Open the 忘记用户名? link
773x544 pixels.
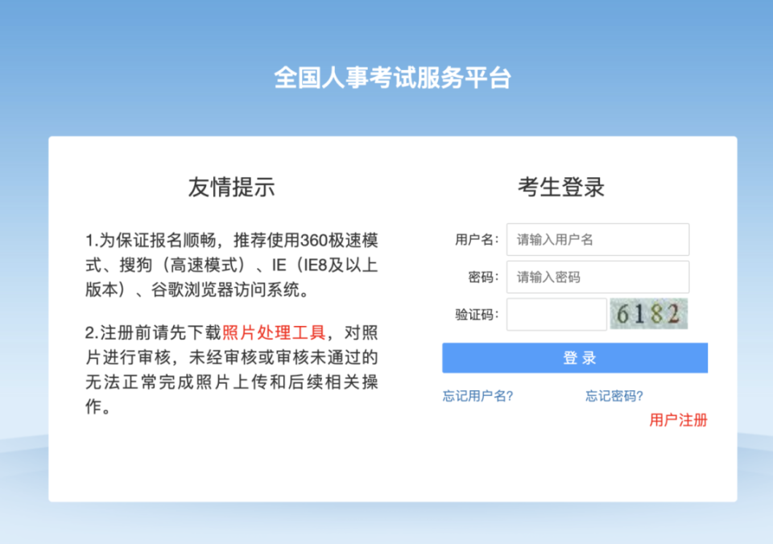pyautogui.click(x=477, y=396)
